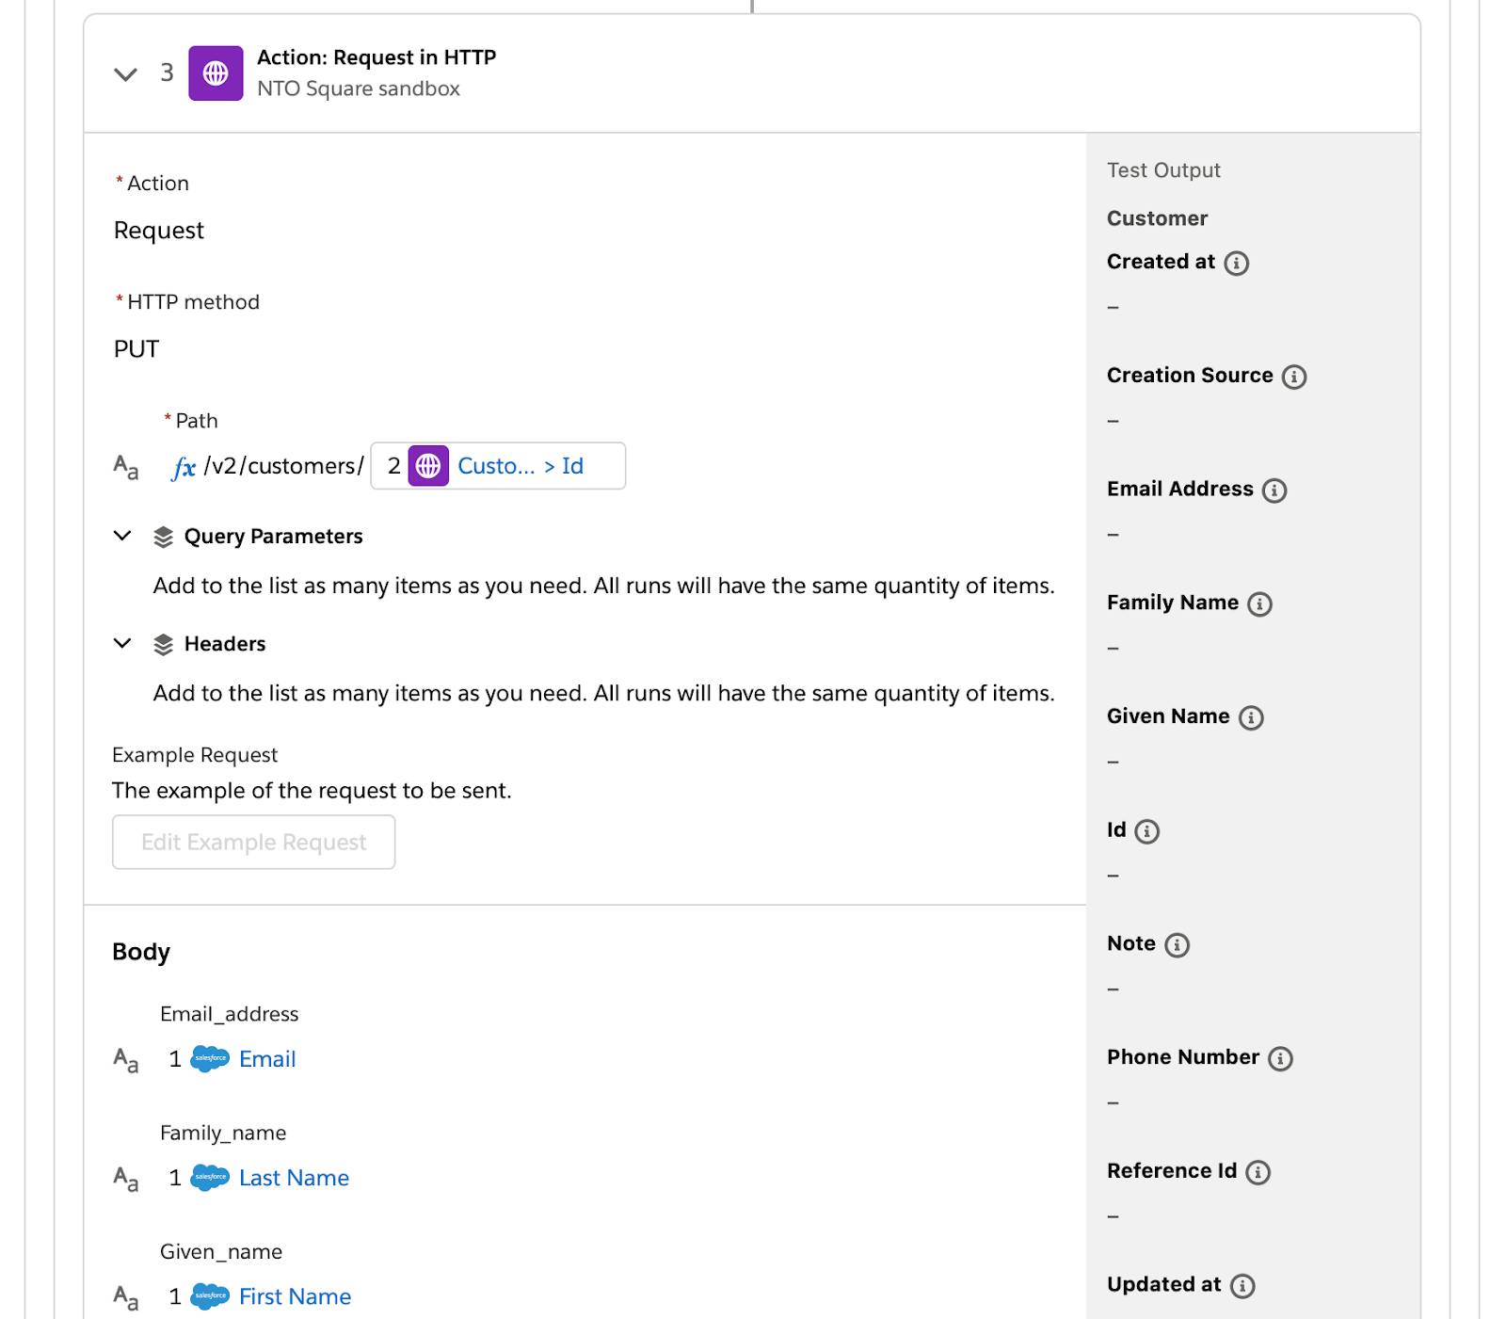Show info for Email Address output
Viewport: 1506px width, 1319px height.
coord(1274,491)
